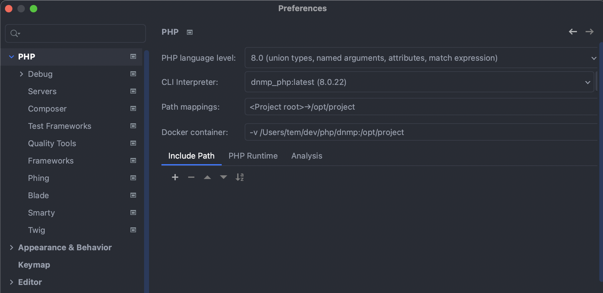Image resolution: width=603 pixels, height=293 pixels.
Task: Switch to the Analysis tab
Action: (306, 156)
